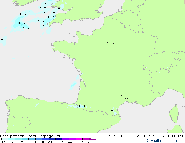Click the legend value '20'
The height and width of the screenshot is (143, 185).
50,142
